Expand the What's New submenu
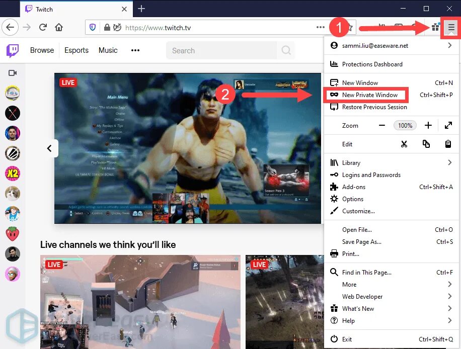Screen dimensions: 461x349 click(449, 308)
